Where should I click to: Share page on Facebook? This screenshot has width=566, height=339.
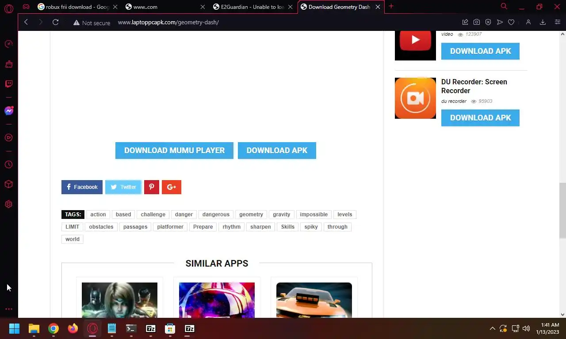82,187
